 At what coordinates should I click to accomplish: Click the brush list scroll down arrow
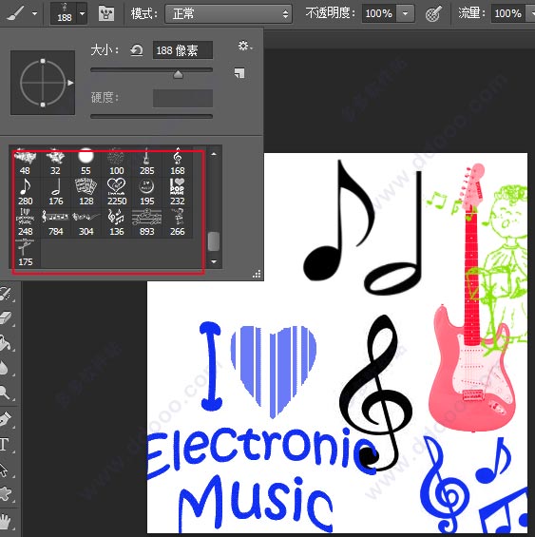(x=214, y=261)
